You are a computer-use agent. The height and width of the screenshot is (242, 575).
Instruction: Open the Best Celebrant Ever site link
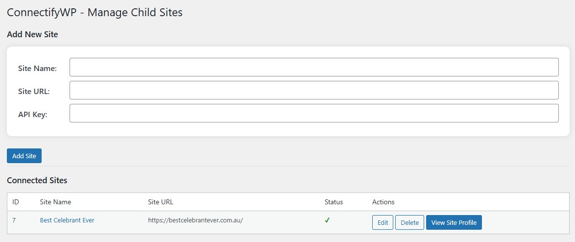point(67,220)
